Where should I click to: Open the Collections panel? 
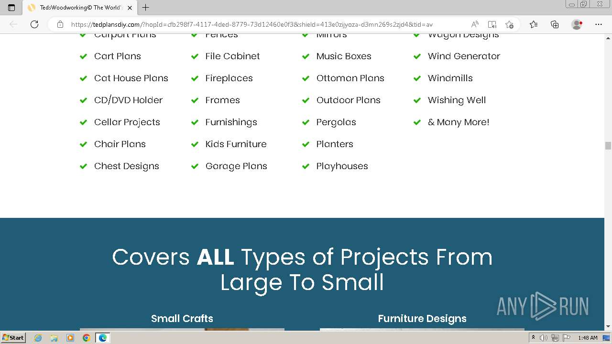click(555, 24)
